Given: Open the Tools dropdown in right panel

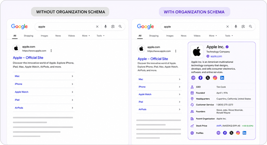Looking at the screenshot, I should click(x=229, y=36).
